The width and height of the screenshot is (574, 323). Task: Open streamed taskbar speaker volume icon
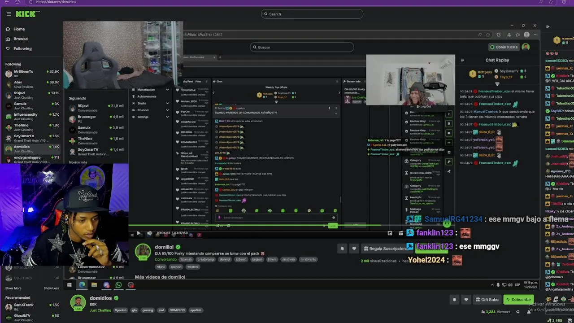(x=511, y=285)
